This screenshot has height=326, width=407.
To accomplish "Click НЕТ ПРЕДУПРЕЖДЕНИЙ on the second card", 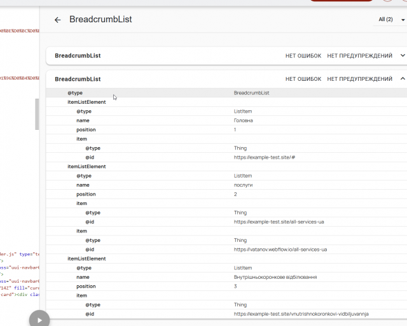I will tap(359, 79).
